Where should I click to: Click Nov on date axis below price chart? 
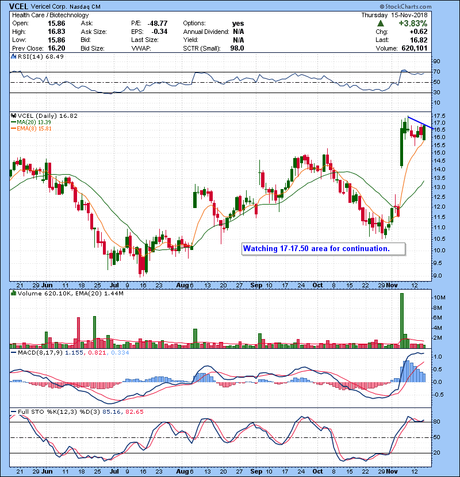coord(392,286)
